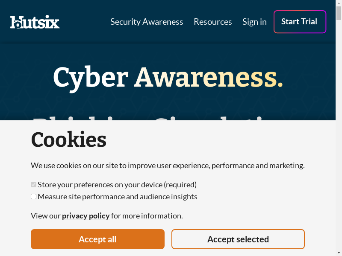
Task: Click the Accept selected button
Action: click(x=238, y=239)
